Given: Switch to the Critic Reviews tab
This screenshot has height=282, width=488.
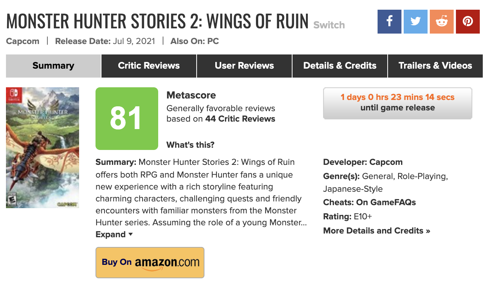Looking at the screenshot, I should pyautogui.click(x=149, y=66).
